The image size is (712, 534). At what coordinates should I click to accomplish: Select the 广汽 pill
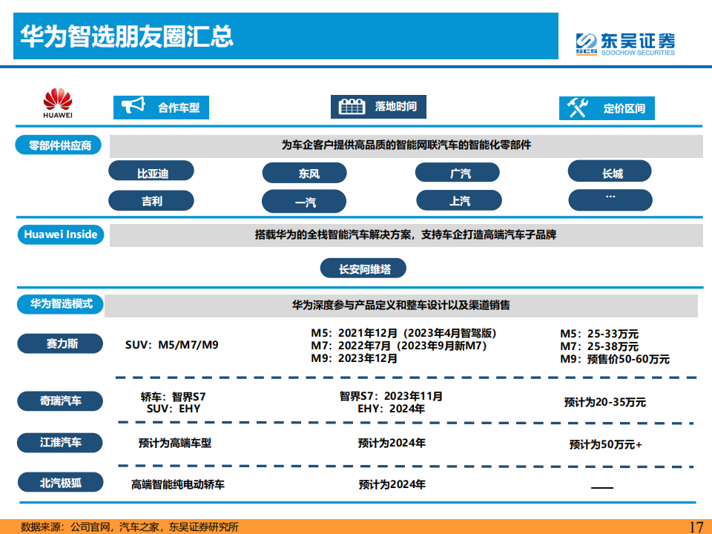[458, 173]
